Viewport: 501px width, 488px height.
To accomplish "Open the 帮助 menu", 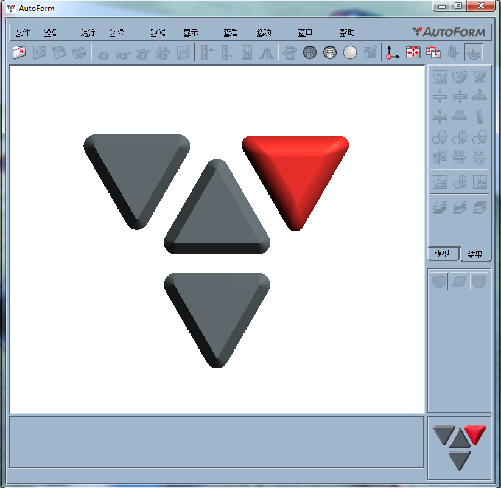I will tap(347, 32).
